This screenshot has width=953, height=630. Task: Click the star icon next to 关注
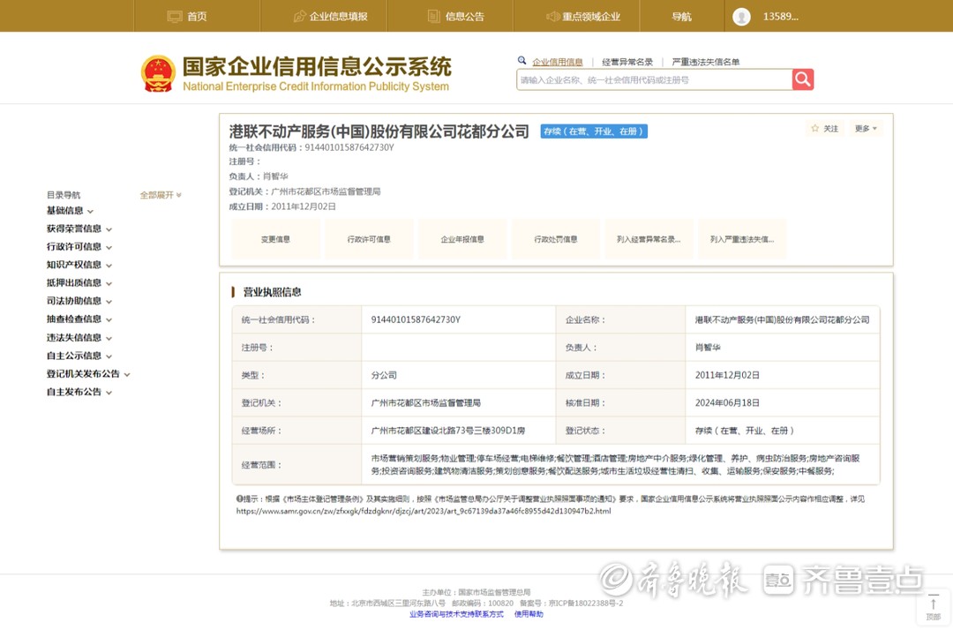tap(815, 128)
